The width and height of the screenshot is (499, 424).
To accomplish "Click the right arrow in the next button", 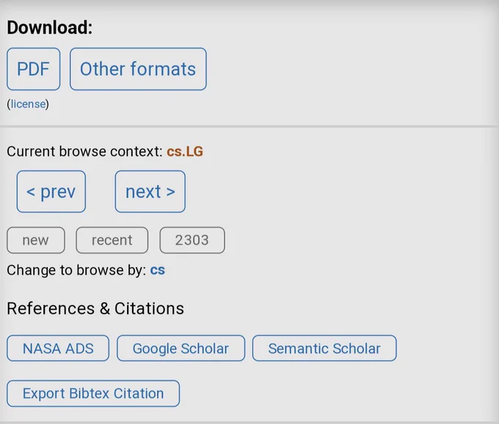I will (x=170, y=192).
